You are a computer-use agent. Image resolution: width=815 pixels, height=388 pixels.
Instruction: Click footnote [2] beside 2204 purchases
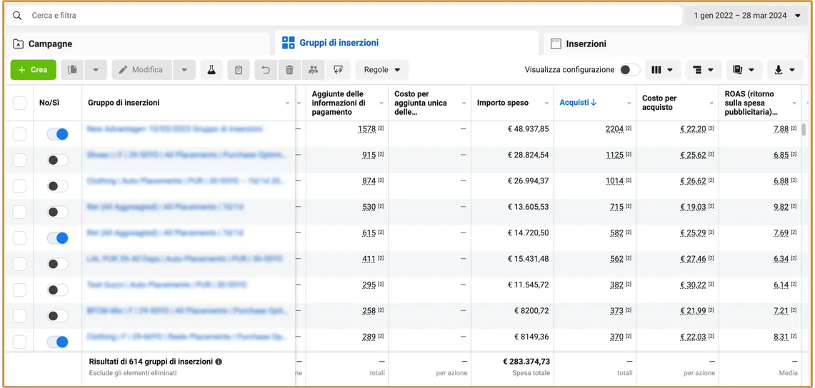pos(629,128)
